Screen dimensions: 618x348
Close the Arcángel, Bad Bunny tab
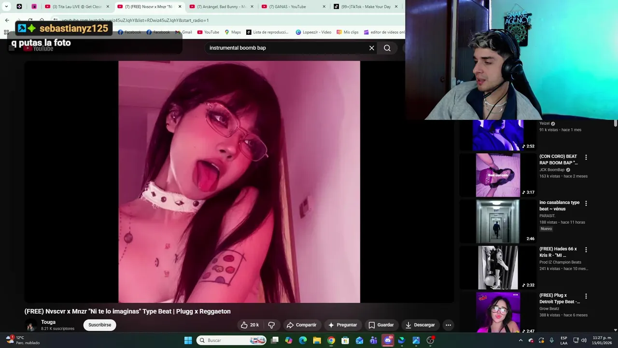[x=252, y=7]
